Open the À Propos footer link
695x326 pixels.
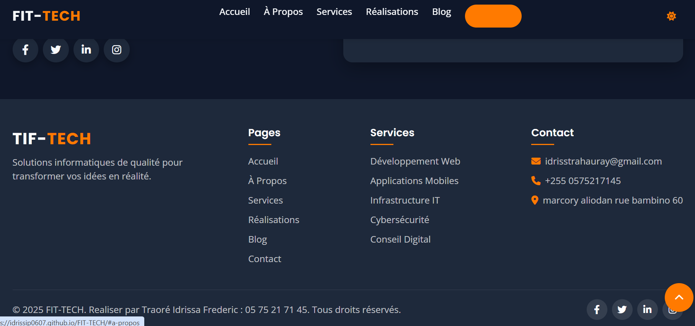[x=267, y=181]
